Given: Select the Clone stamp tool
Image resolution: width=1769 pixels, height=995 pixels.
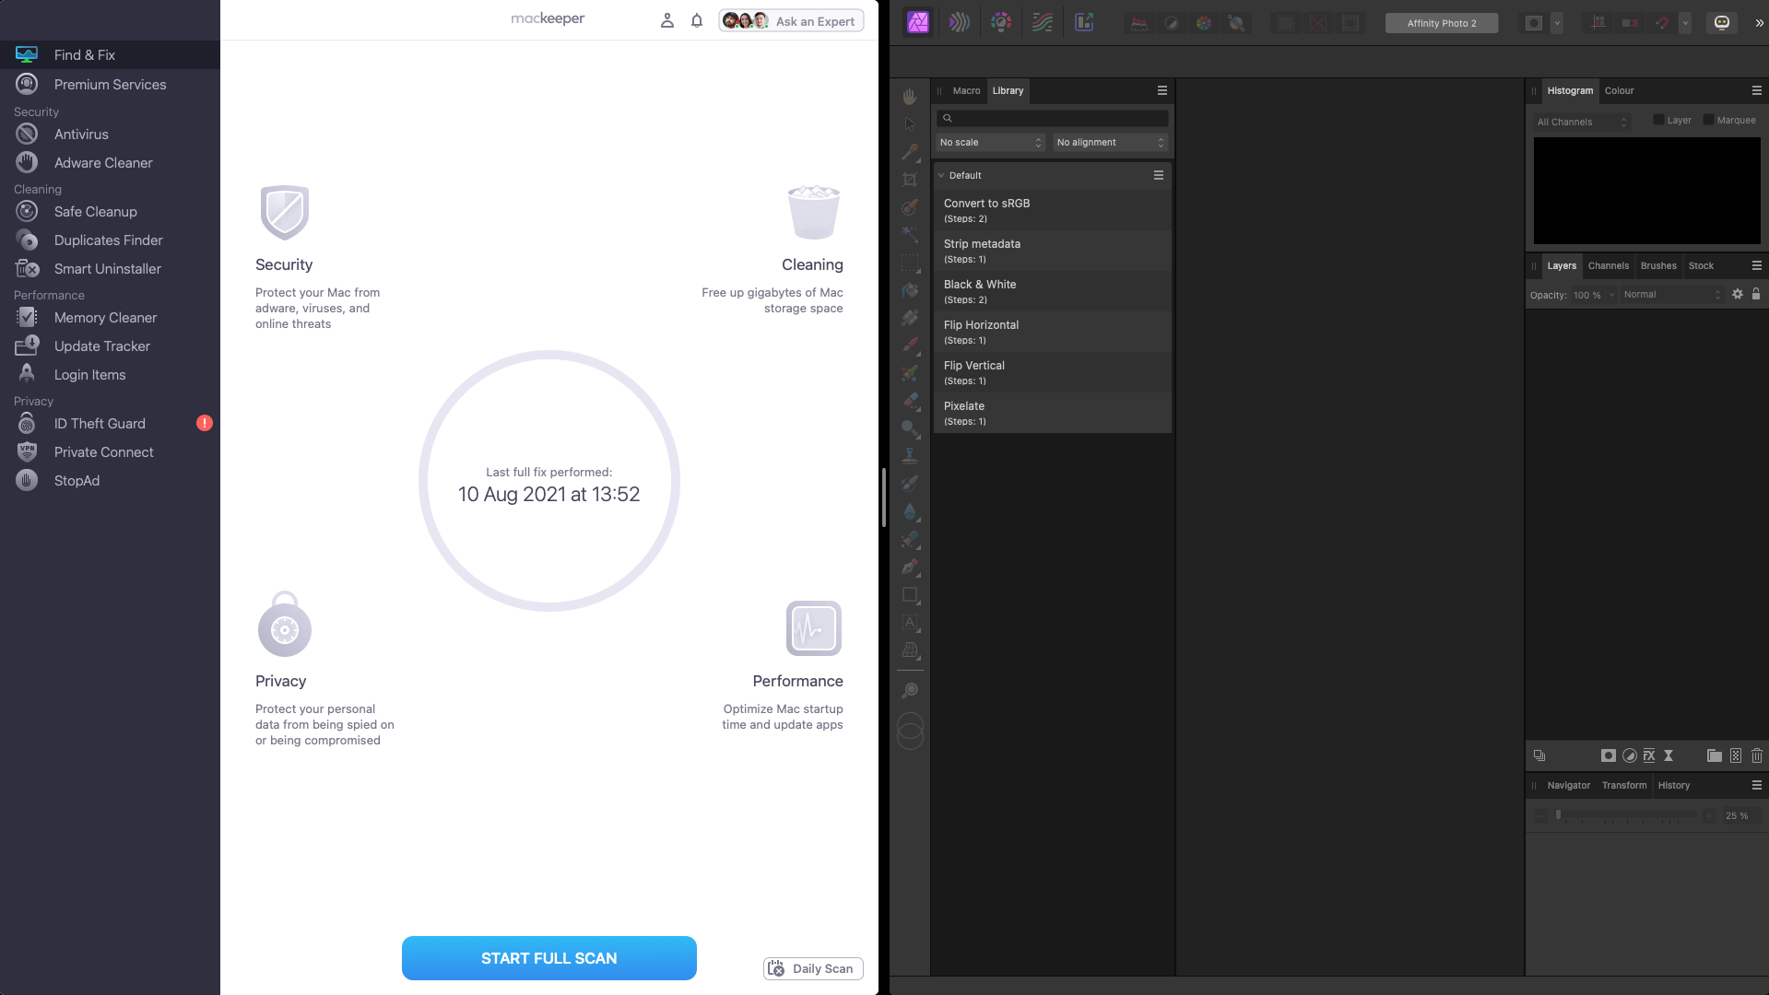Looking at the screenshot, I should pos(910,456).
